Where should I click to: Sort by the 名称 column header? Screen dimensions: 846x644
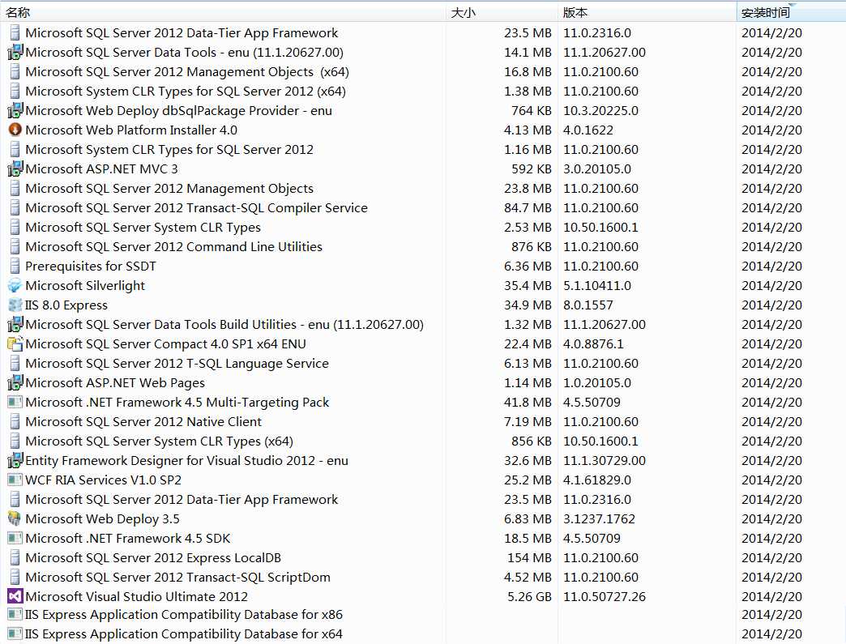click(224, 12)
